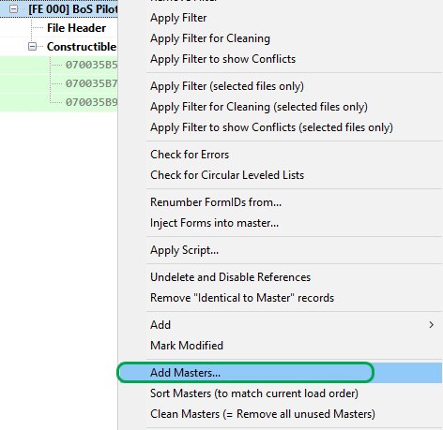Select record 070035B7 in the tree
The image size is (443, 430).
91,83
